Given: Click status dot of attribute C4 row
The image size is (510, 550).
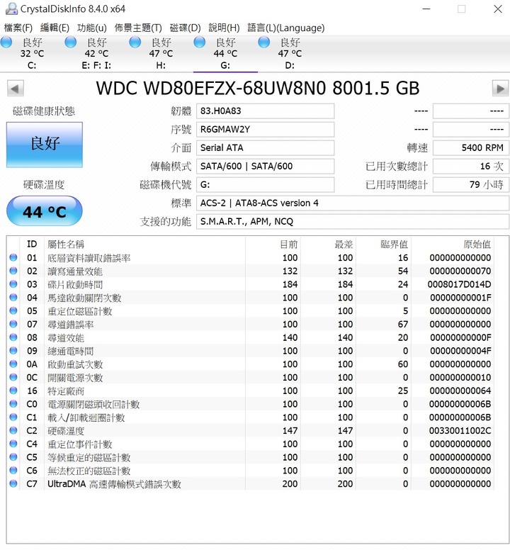Looking at the screenshot, I should click(13, 444).
